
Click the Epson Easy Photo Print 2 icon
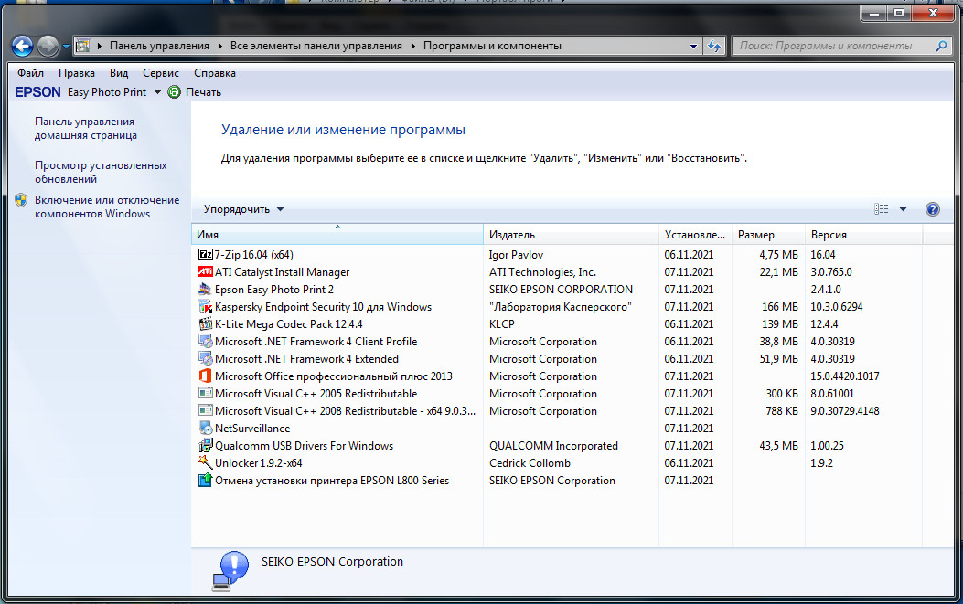205,289
